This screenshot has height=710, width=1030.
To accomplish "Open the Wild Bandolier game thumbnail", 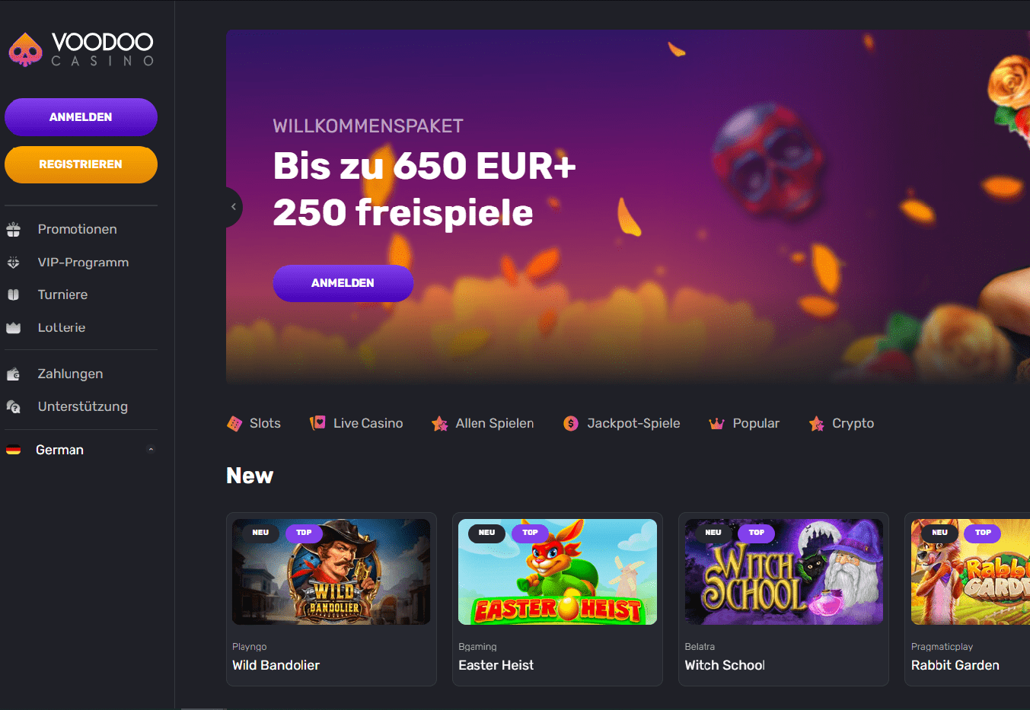I will pyautogui.click(x=331, y=572).
